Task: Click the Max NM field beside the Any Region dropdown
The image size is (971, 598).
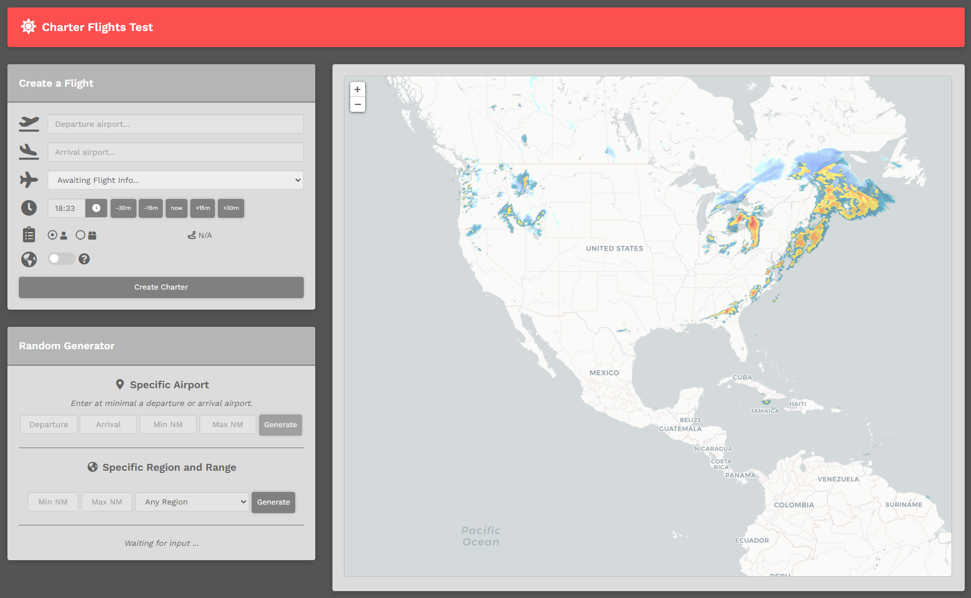Action: [107, 502]
